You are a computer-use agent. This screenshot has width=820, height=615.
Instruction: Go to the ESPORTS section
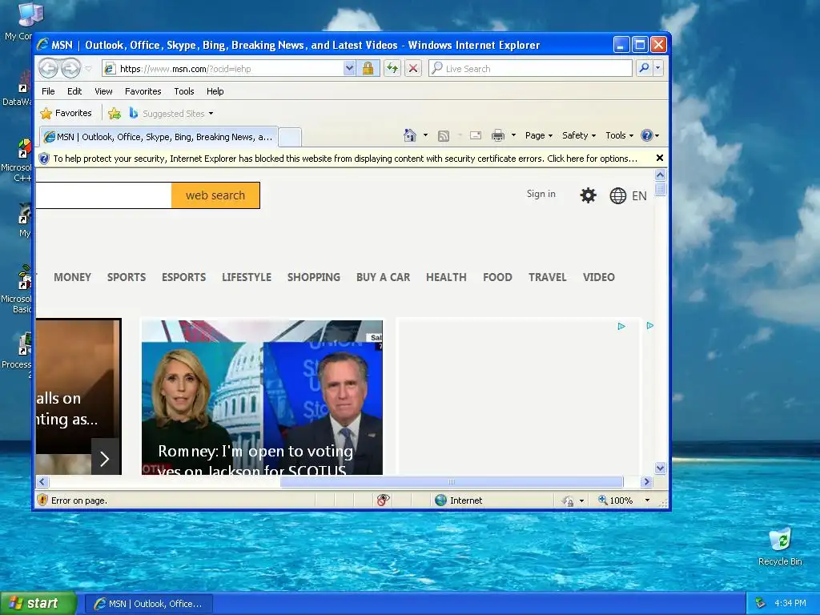pos(183,277)
